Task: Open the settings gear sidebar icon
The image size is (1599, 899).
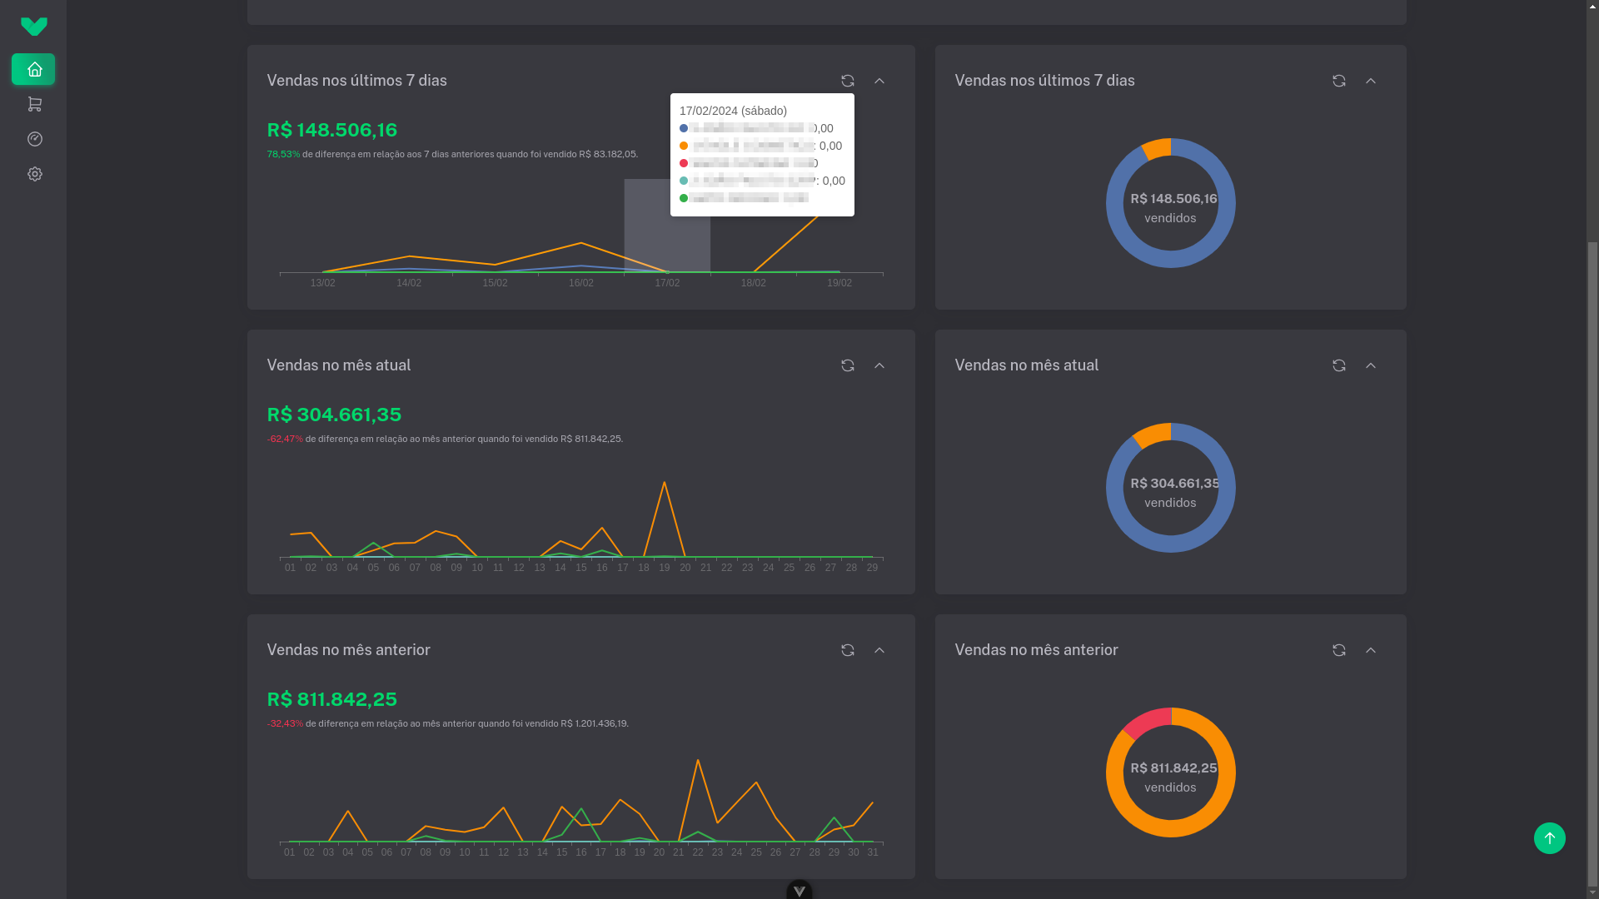Action: pos(34,174)
